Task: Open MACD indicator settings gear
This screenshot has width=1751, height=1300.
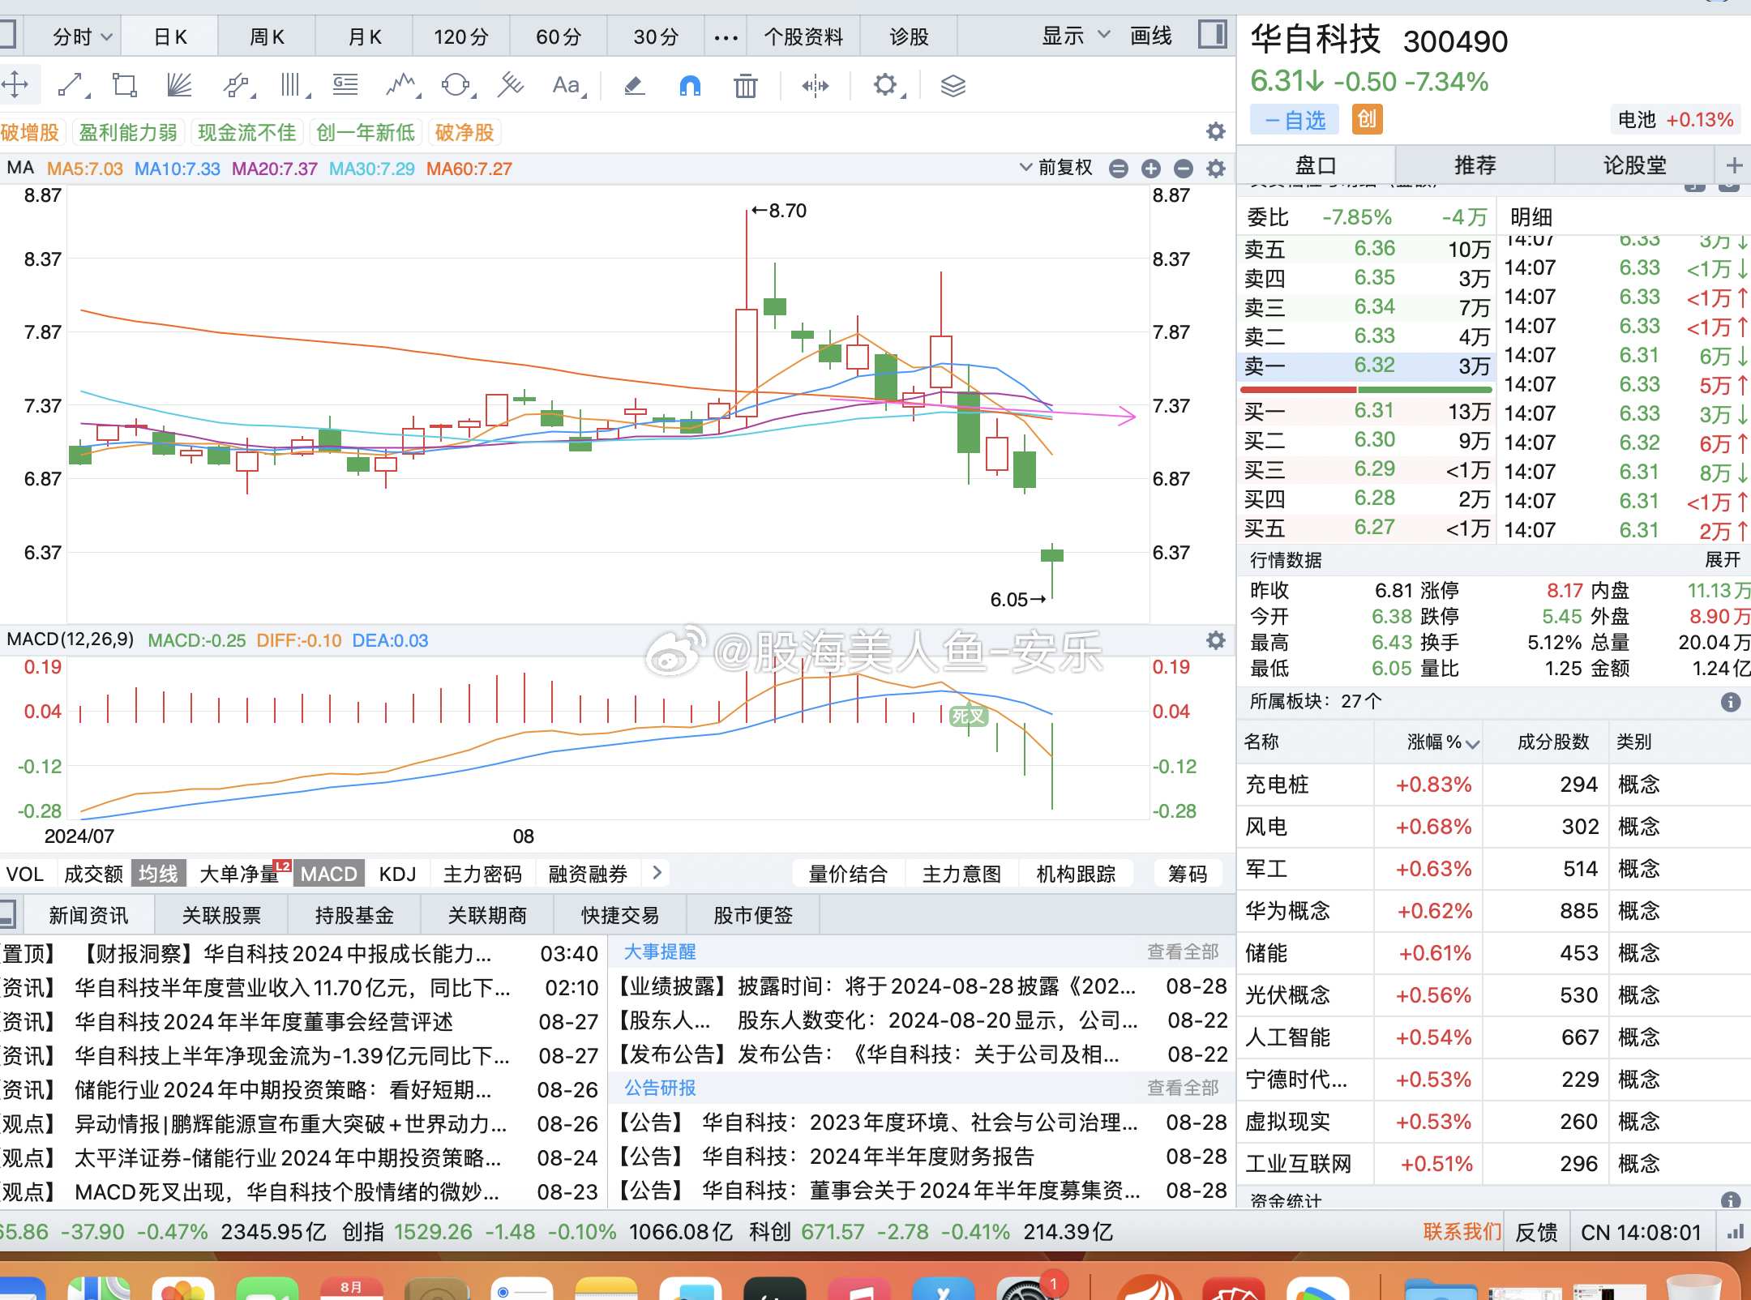Action: 1215,640
